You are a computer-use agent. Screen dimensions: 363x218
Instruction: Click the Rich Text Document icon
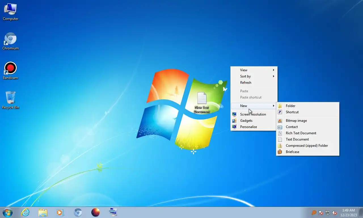tap(280, 133)
